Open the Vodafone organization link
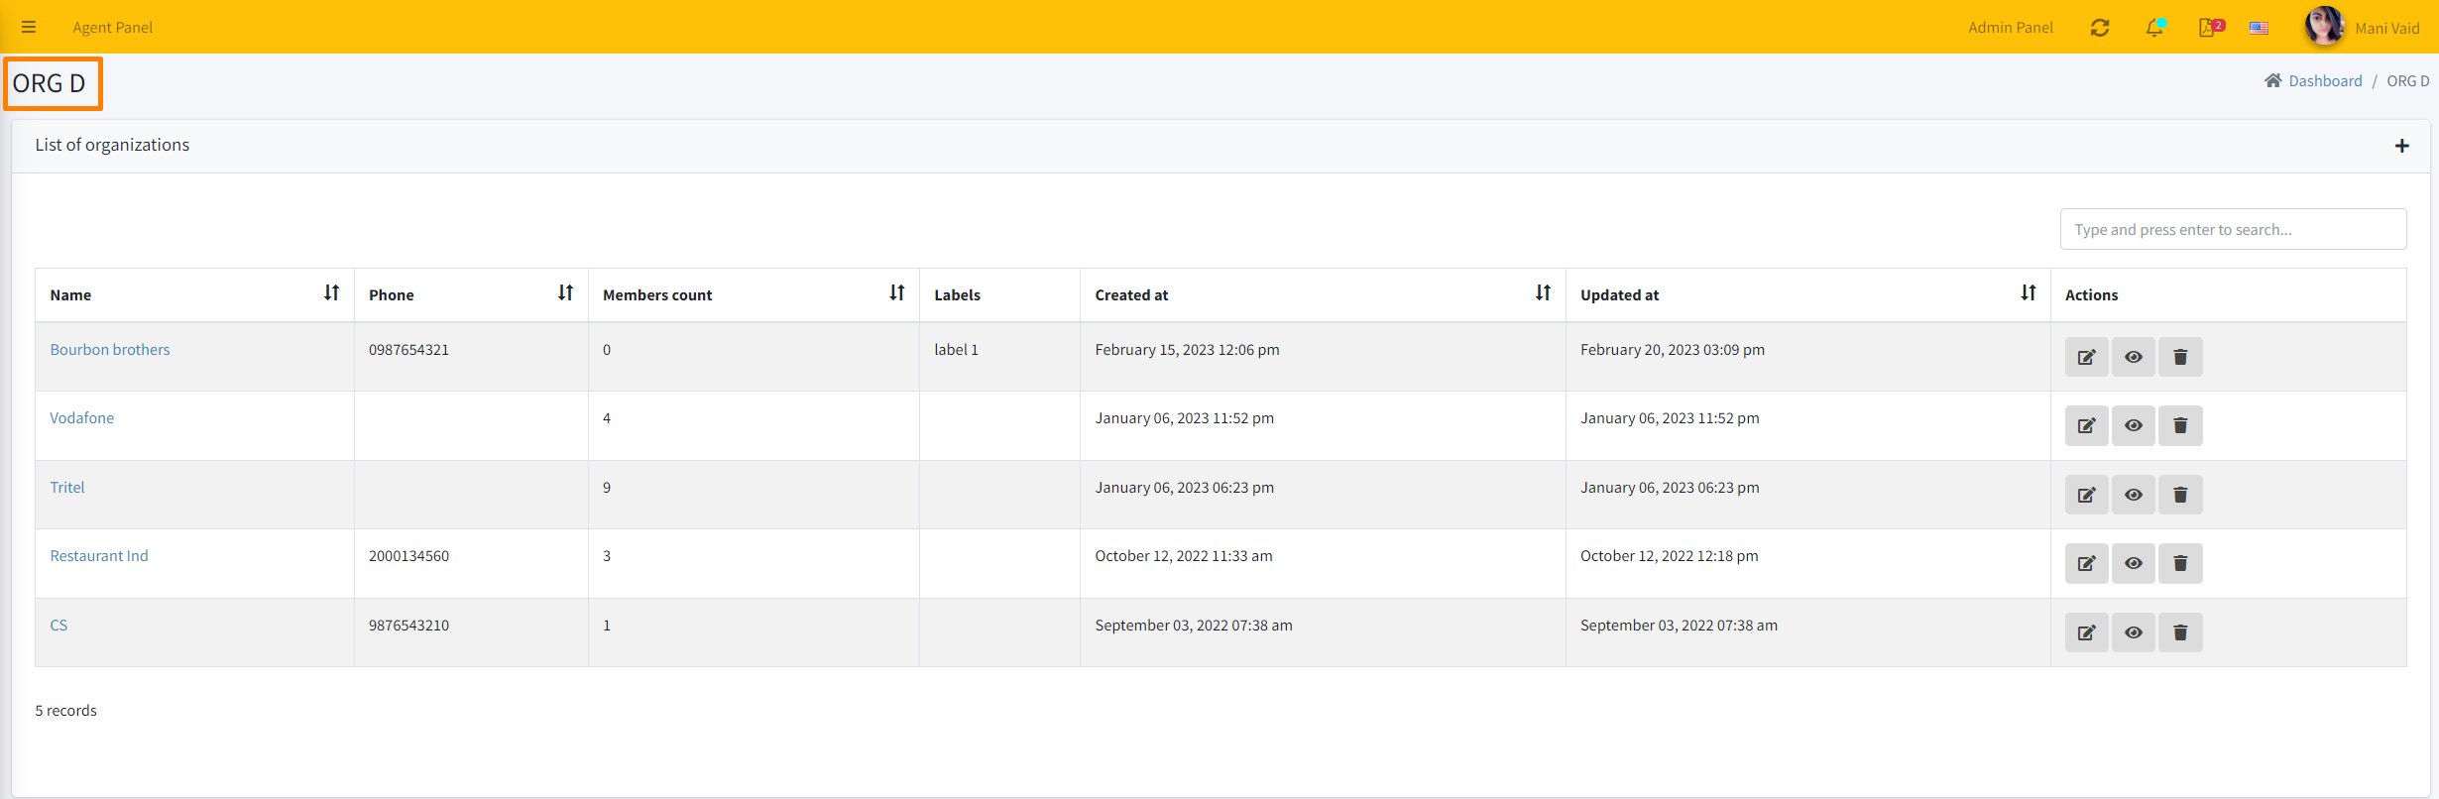The width and height of the screenshot is (2439, 799). pos(81,418)
